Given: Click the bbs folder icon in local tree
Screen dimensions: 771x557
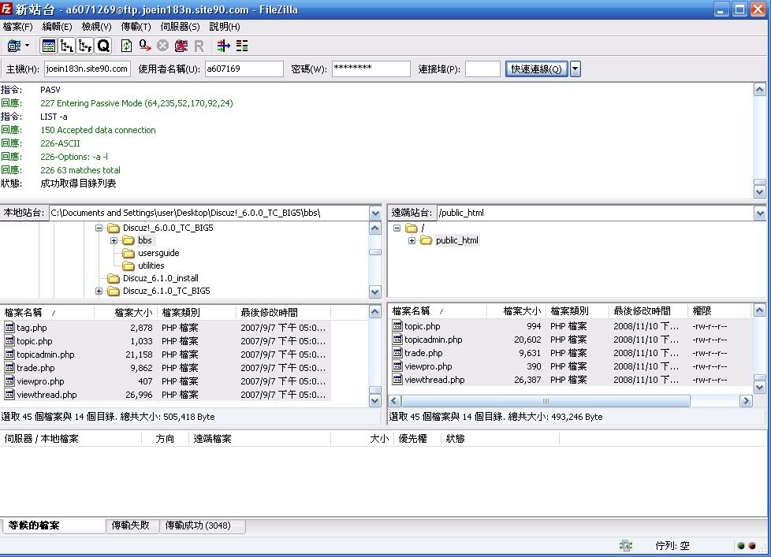Looking at the screenshot, I should point(128,240).
